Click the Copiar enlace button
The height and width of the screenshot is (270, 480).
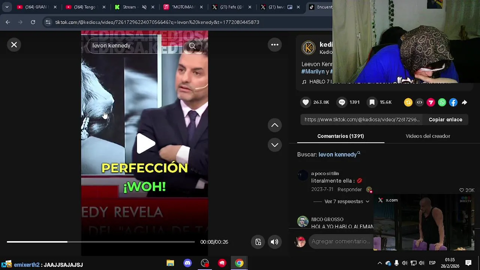[x=445, y=120]
